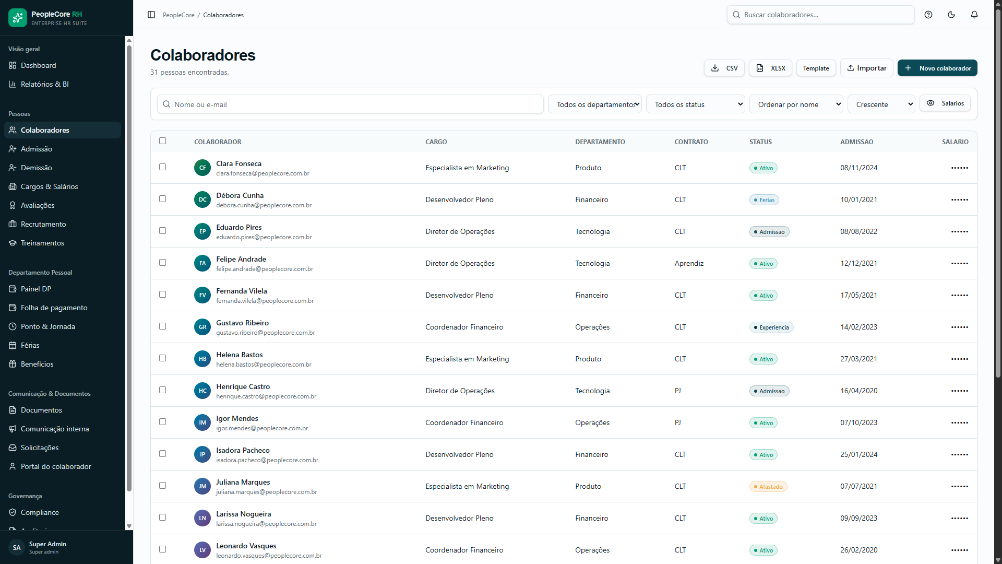Toggle the sidebar collapse icon
The image size is (1002, 564).
[151, 15]
